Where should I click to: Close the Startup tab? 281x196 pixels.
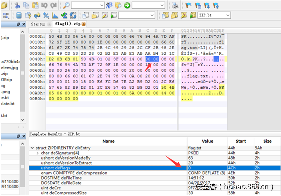pos(49,24)
